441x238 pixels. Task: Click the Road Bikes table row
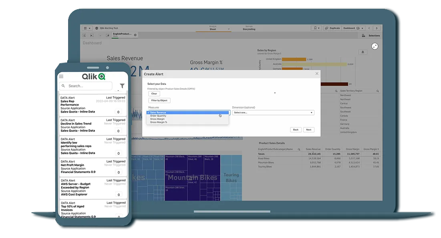tap(318, 158)
